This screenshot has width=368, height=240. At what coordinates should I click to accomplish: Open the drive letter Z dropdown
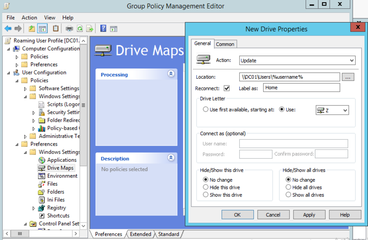pos(332,110)
